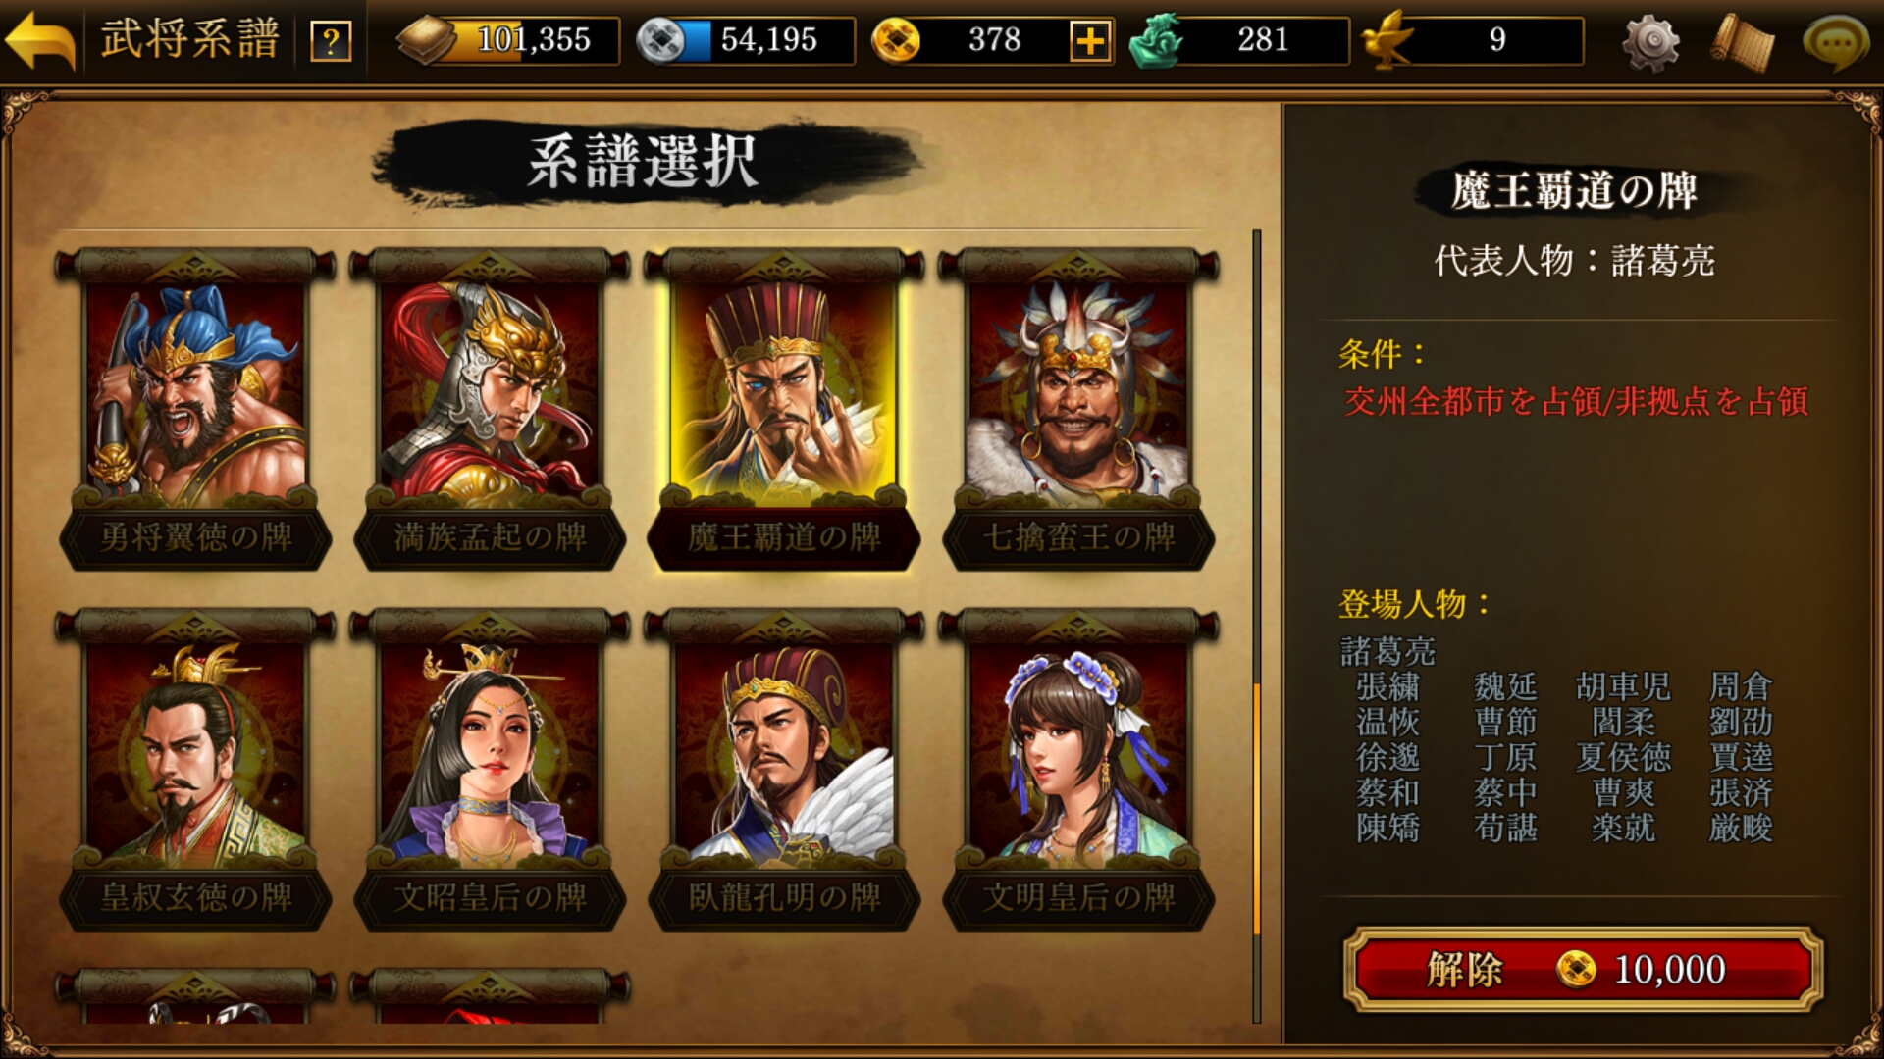Open the scroll document icon
This screenshot has height=1059, width=1884.
point(1743,41)
